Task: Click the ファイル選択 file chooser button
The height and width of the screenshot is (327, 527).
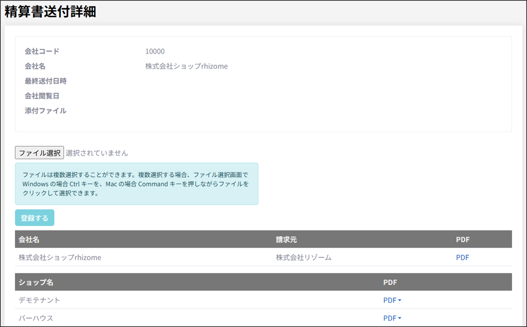Action: 39,153
